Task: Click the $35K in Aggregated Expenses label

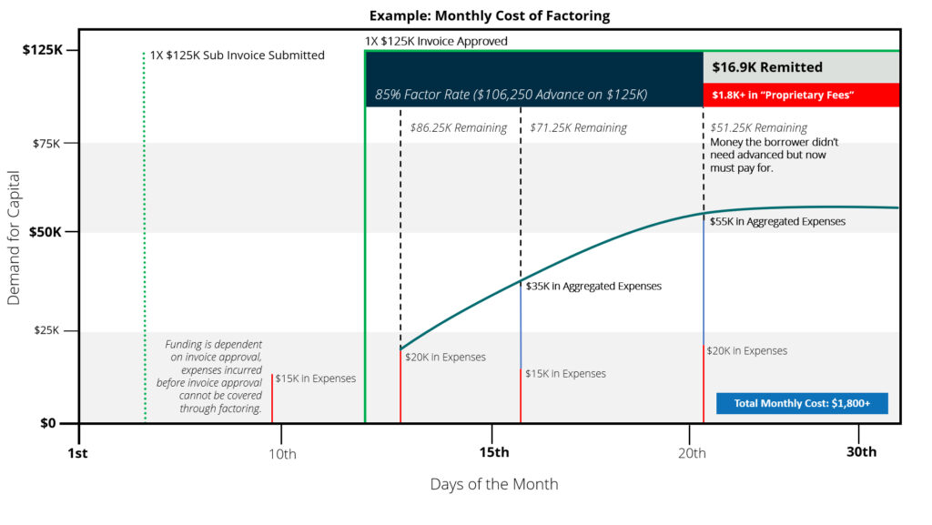Action: (593, 286)
